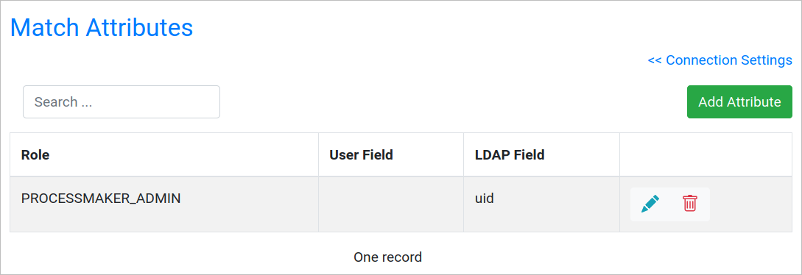Select the PROCESSMAKER_ADMIN role cell
The width and height of the screenshot is (802, 275).
(x=164, y=204)
